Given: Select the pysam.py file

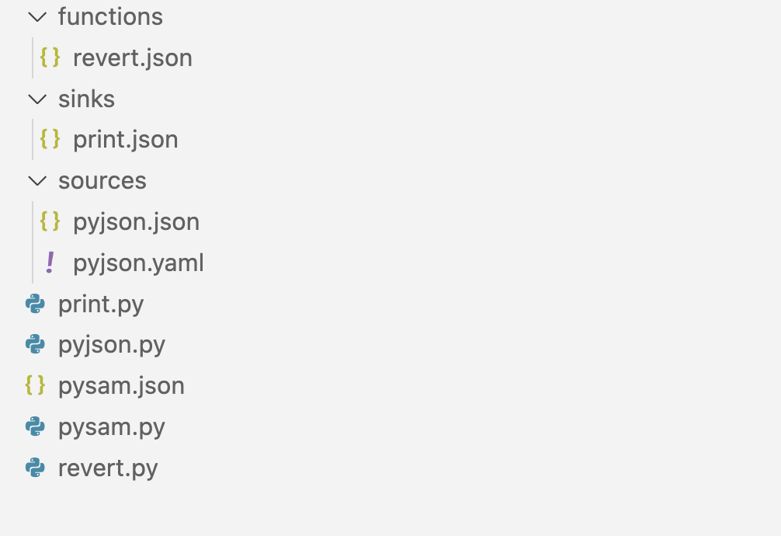Looking at the screenshot, I should pyautogui.click(x=111, y=426).
